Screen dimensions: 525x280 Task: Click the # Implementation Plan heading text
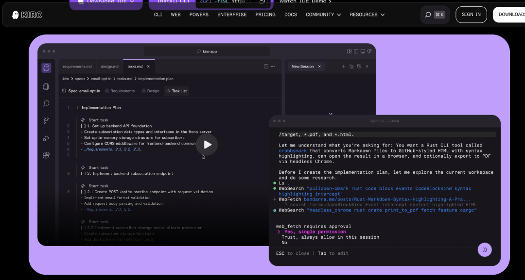coord(98,108)
